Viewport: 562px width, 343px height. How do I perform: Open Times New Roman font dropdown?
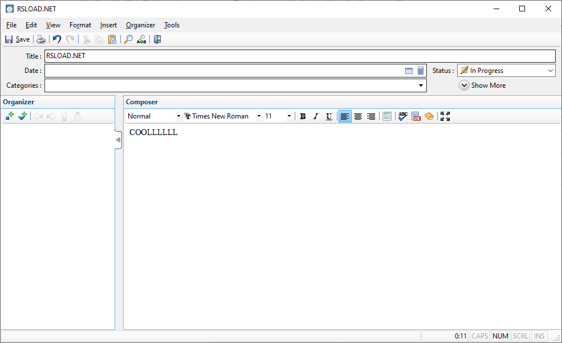(x=259, y=116)
